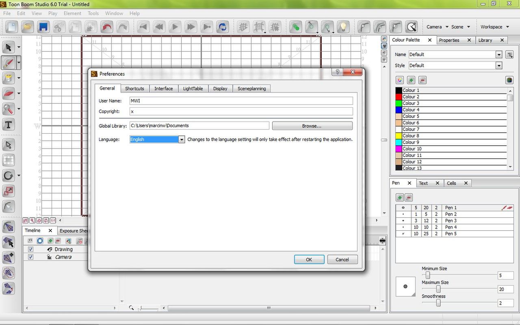
Task: Select the Zoom magnifier tool
Action: click(x=8, y=109)
